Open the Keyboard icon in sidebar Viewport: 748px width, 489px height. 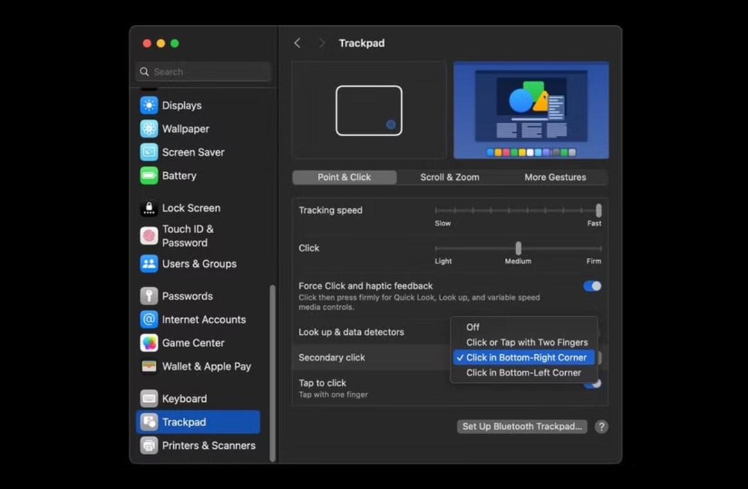[149, 398]
